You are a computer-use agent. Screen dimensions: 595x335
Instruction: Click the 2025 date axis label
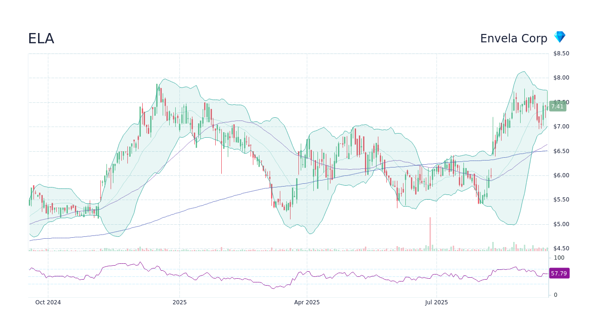[179, 302]
